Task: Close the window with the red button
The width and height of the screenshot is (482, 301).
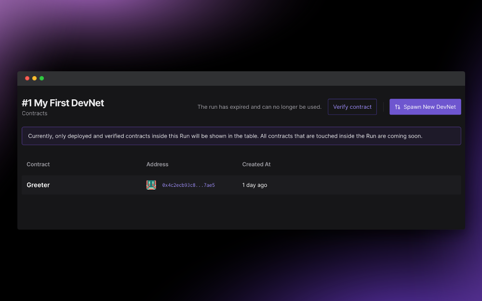Action: (x=27, y=79)
